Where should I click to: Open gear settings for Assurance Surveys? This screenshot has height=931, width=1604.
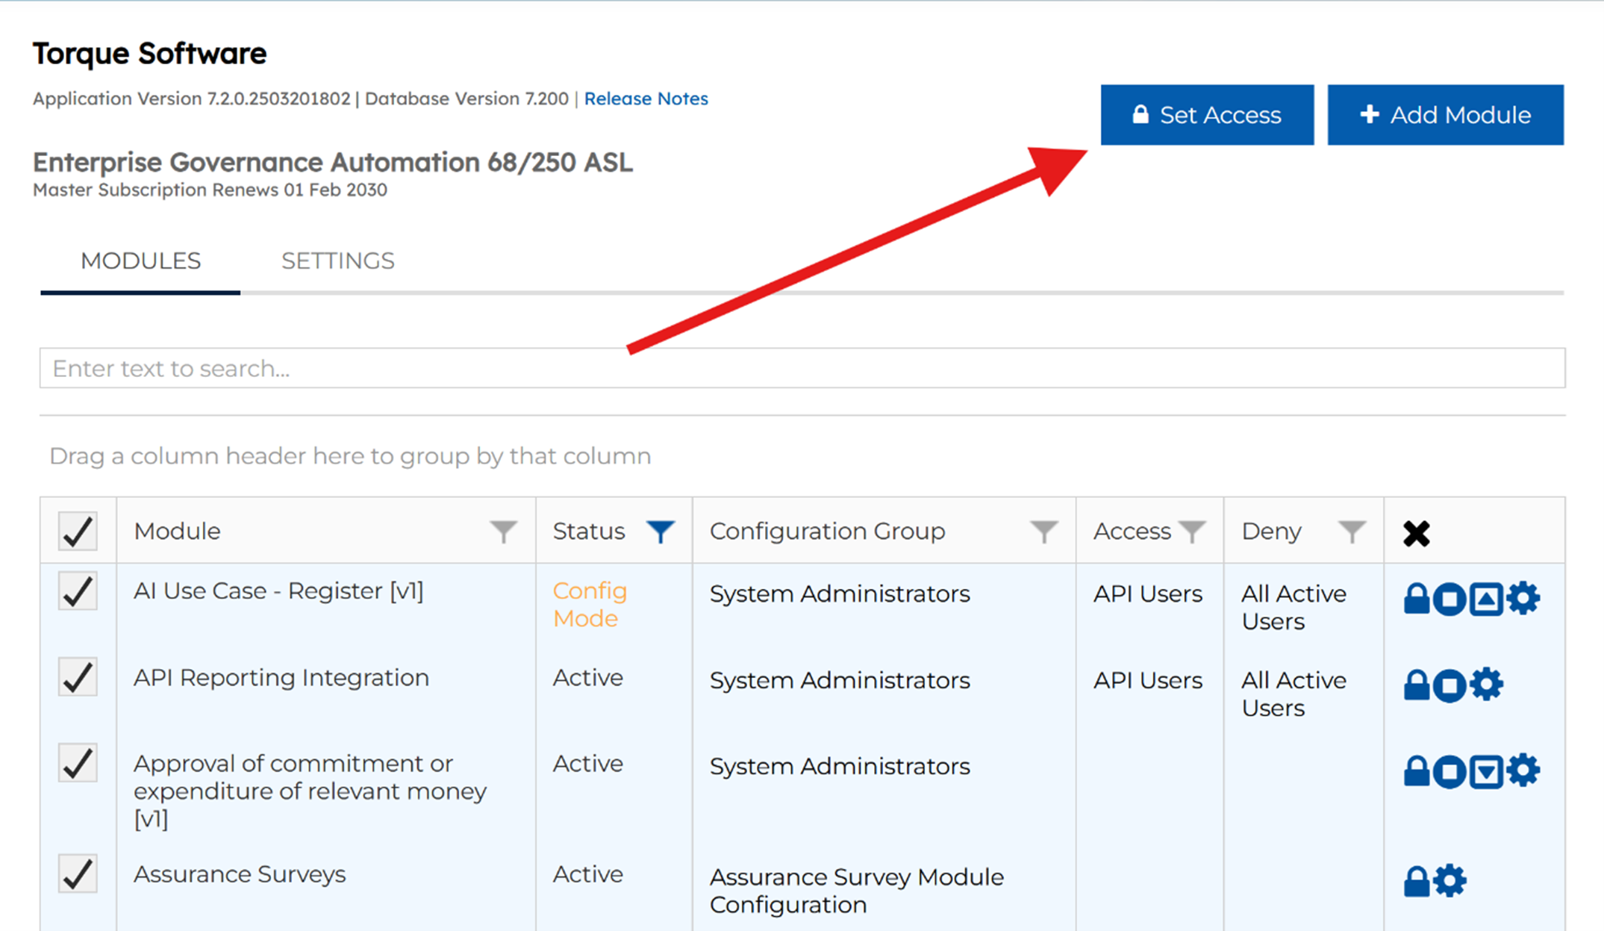(1450, 882)
